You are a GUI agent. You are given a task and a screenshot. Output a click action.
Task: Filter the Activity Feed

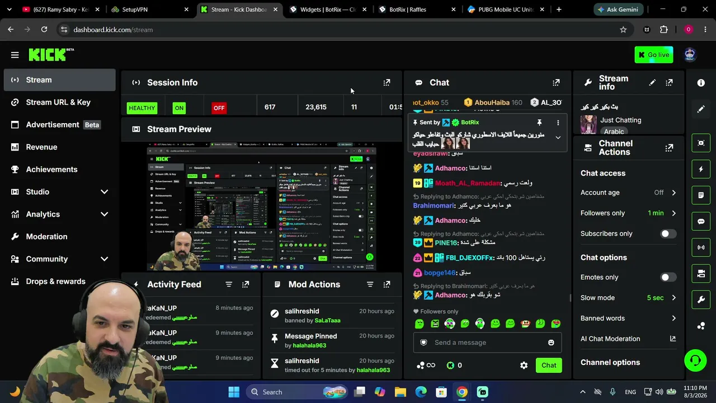tap(229, 284)
